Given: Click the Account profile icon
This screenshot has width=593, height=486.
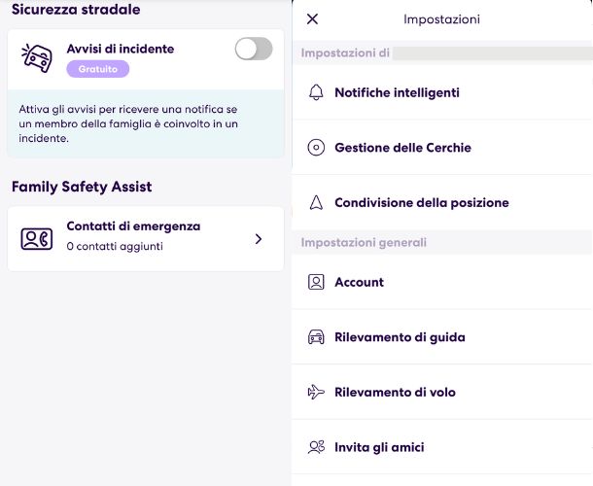Looking at the screenshot, I should coord(316,282).
